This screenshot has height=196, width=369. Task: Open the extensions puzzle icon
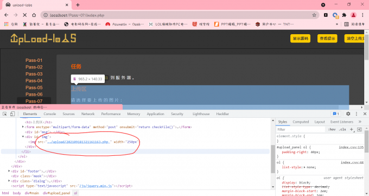344,15
